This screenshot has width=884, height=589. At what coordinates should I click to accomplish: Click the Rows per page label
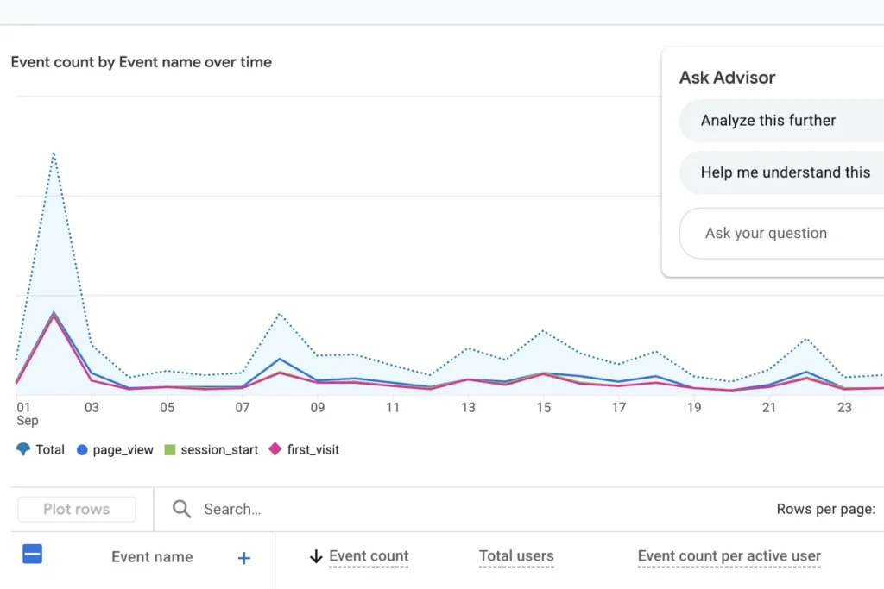tap(826, 509)
